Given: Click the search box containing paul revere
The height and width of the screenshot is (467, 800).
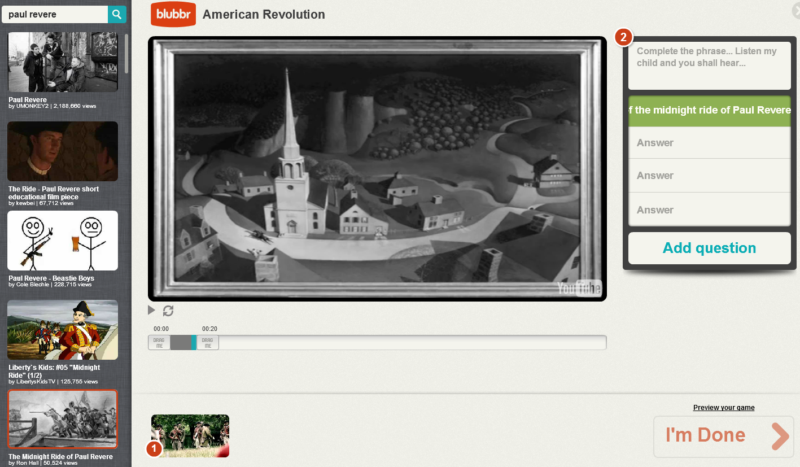Looking at the screenshot, I should 55,15.
